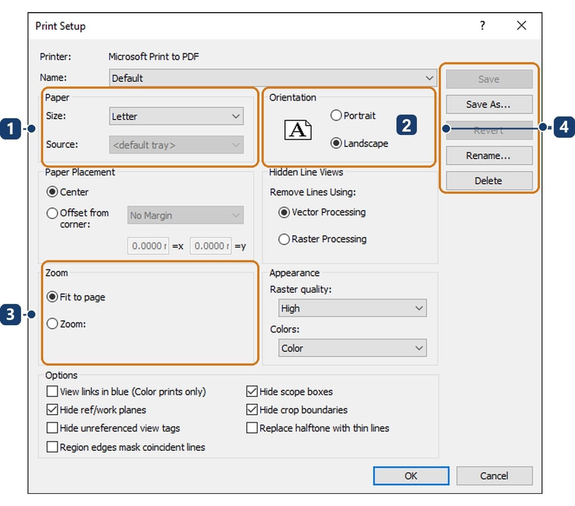This screenshot has height=506, width=575.
Task: Open the paper Size dropdown
Action: point(176,116)
